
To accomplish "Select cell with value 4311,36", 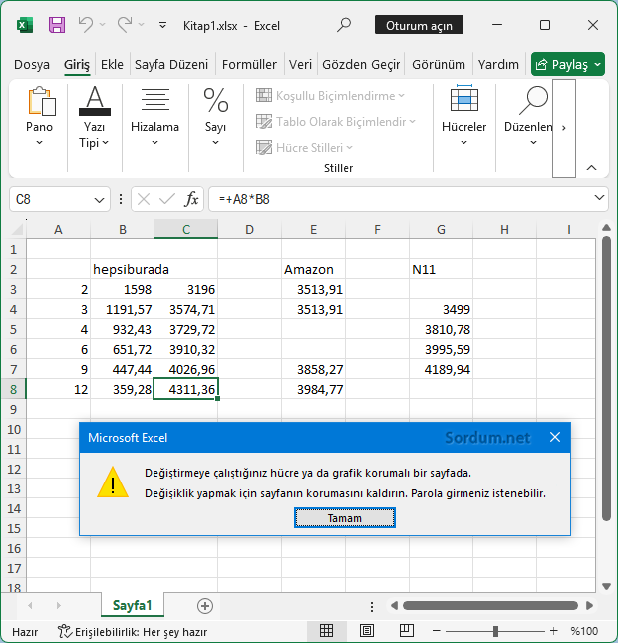I will click(x=185, y=389).
